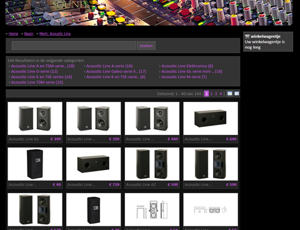Open category Acoustic Line Galeo-serie (17)
This screenshot has width=300, height=230.
click(116, 71)
